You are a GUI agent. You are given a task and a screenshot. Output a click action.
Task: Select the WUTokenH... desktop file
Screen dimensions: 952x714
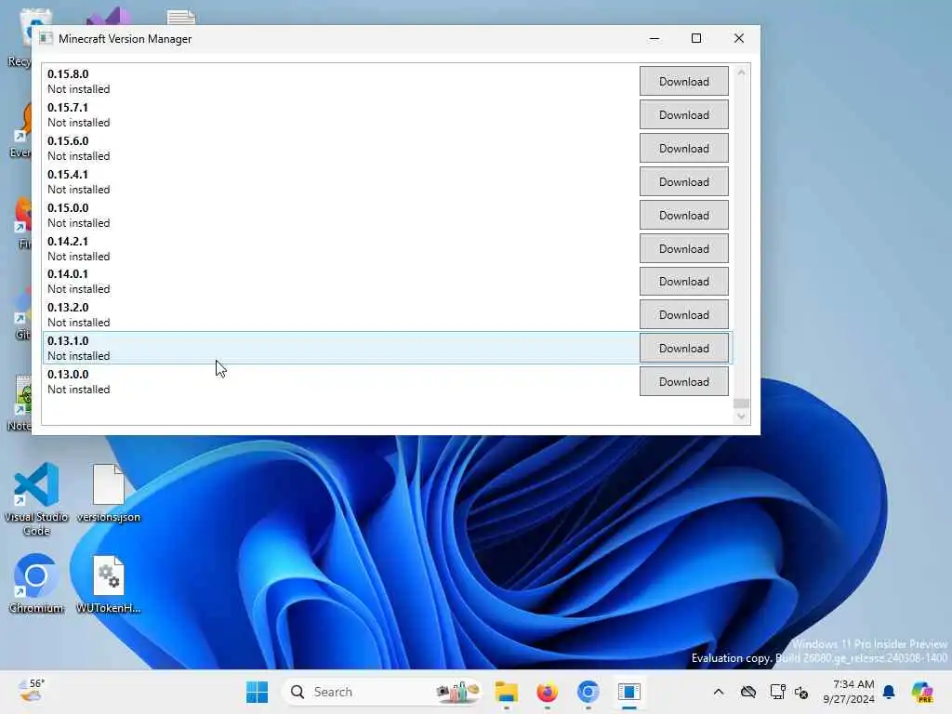pos(109,584)
